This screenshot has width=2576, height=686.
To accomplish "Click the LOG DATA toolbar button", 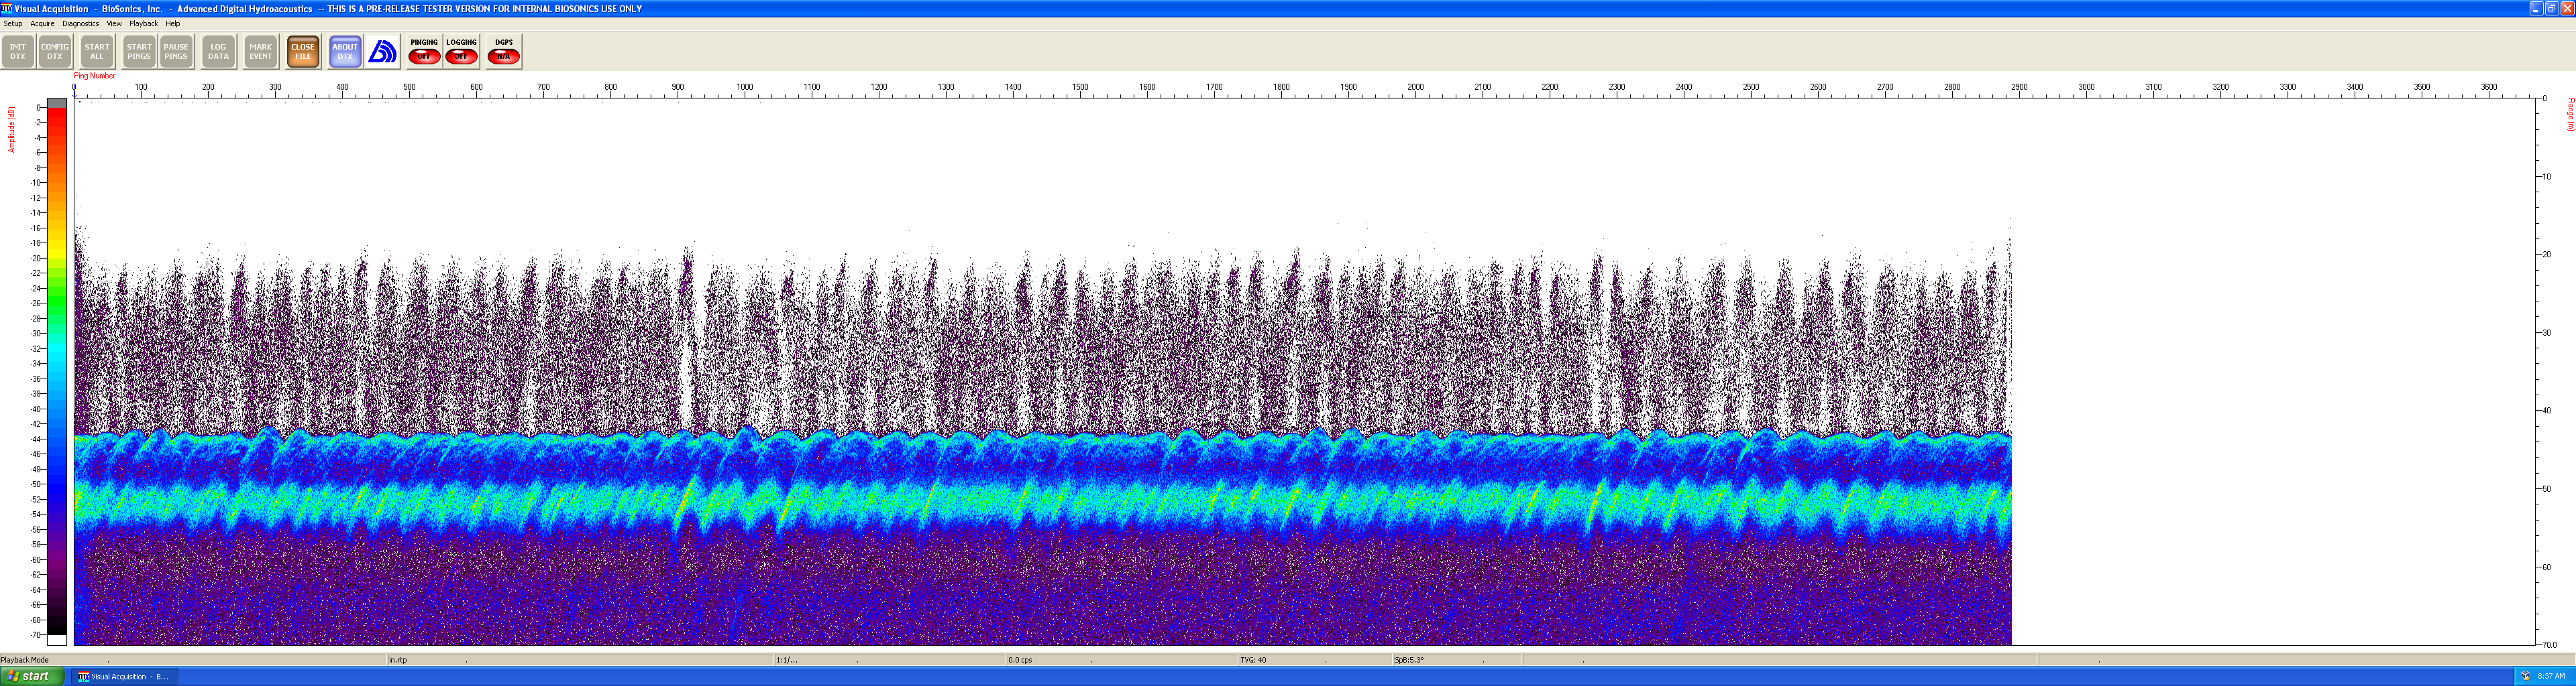I will [x=218, y=52].
